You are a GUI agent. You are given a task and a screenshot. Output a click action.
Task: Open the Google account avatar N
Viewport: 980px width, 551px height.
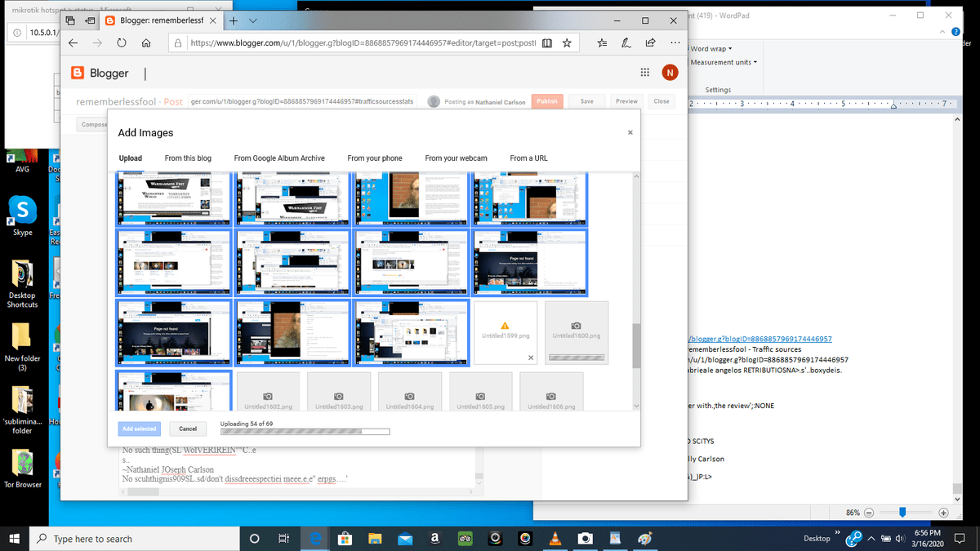[670, 73]
